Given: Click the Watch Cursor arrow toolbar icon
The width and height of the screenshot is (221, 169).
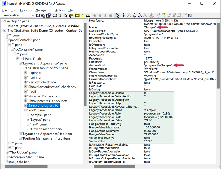Looking at the screenshot, I should click(x=66, y=15).
